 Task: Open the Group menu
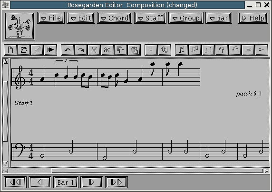(186, 18)
